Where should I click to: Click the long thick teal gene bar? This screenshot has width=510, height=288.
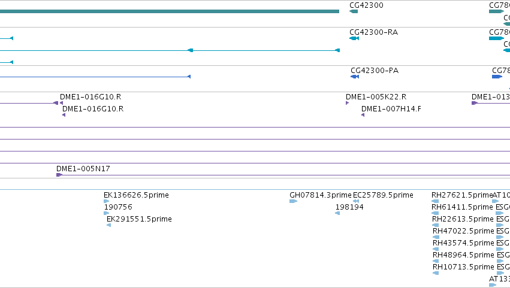click(170, 11)
